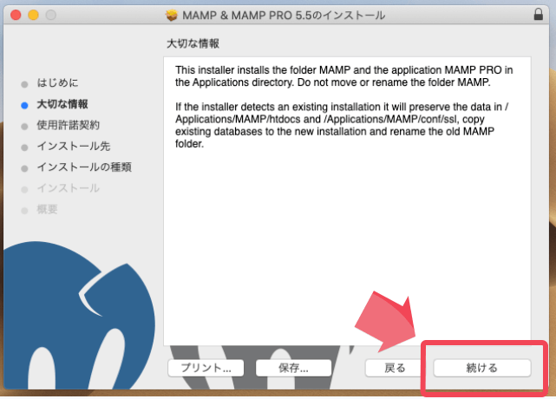Select the インストールの種類 step in sidebar
Viewport: 556px width, 399px height.
point(84,167)
